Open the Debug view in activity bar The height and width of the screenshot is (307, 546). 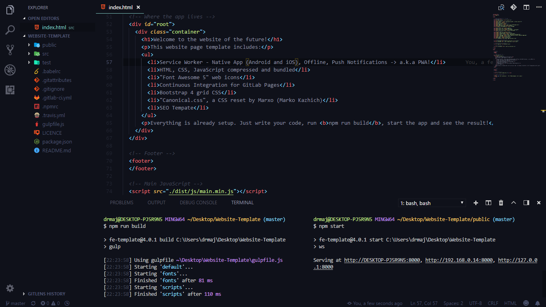coord(10,70)
